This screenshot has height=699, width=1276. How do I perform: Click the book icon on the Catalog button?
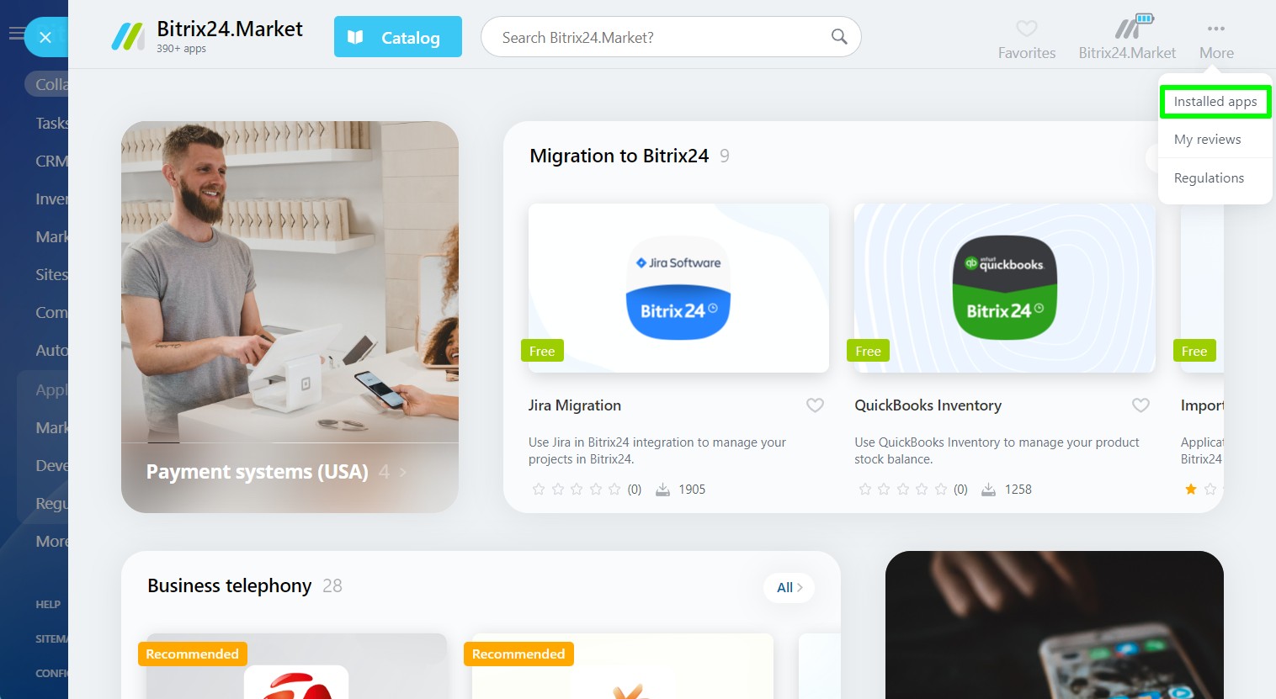[x=355, y=37]
